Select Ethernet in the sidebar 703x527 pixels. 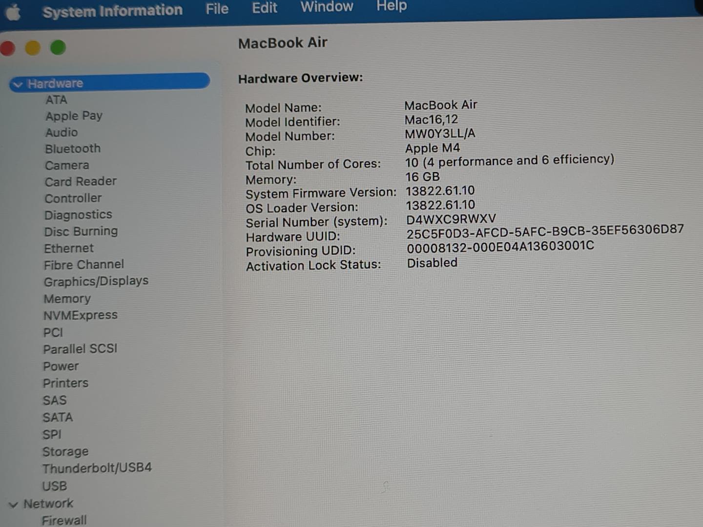[69, 248]
